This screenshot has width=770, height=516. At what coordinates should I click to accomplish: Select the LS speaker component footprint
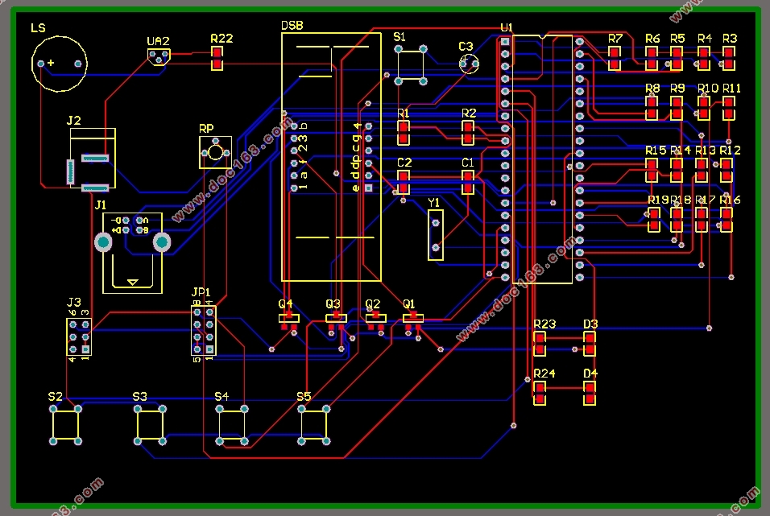click(59, 64)
